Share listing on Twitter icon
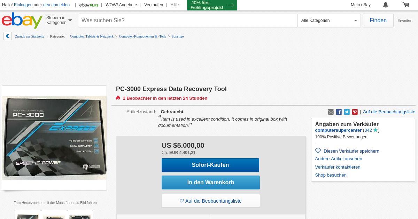This screenshot has width=418, height=219. pyautogui.click(x=347, y=112)
